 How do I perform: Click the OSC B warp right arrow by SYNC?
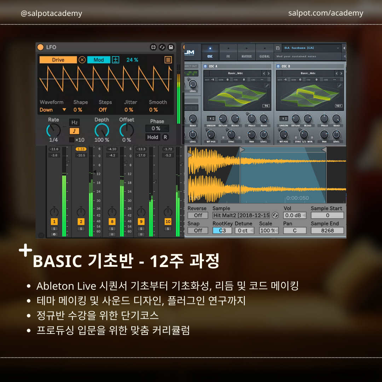pyautogui.click(x=312, y=138)
